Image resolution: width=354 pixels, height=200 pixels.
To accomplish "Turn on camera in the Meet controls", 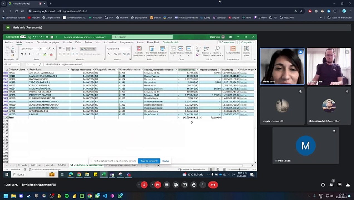I will tap(158, 185).
